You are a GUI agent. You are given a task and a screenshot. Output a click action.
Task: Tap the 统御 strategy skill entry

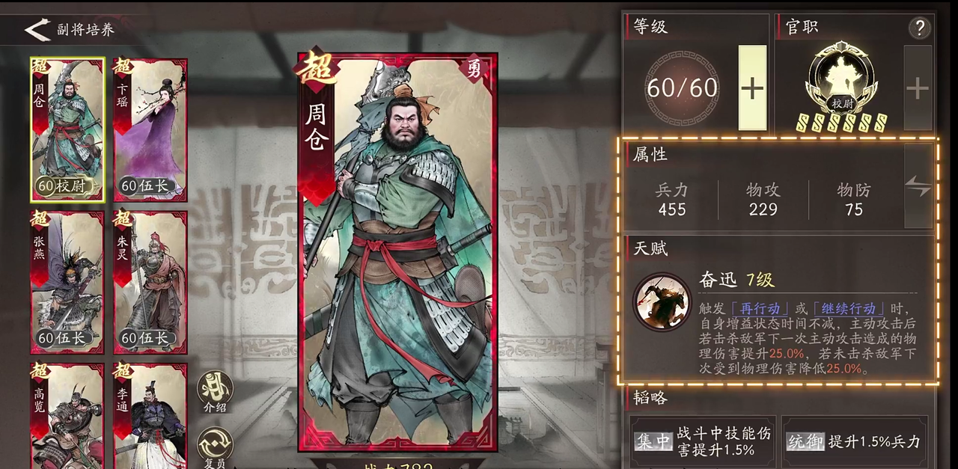[x=854, y=441]
